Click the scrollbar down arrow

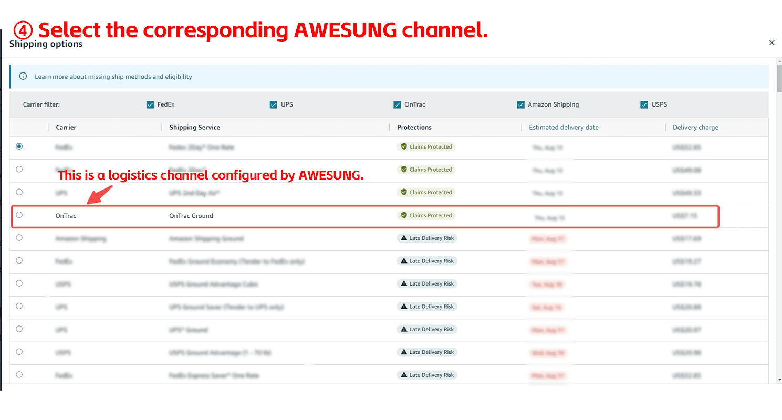(779, 379)
